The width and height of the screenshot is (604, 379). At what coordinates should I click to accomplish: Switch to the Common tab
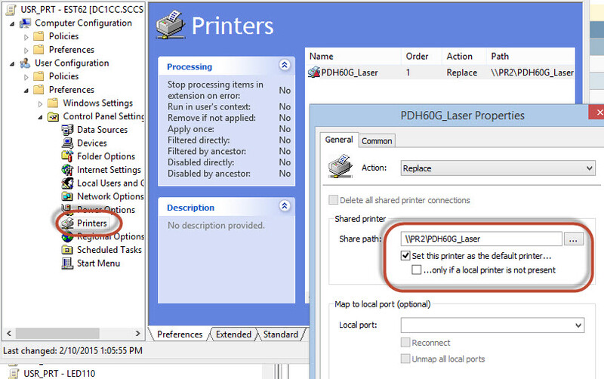click(x=377, y=141)
